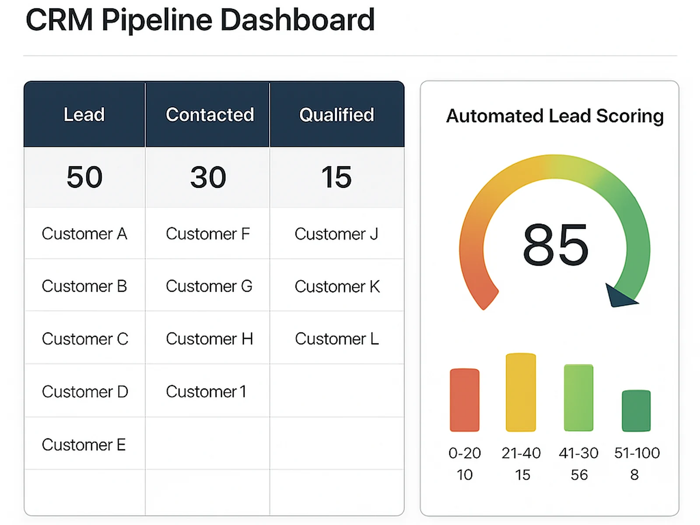Select Customer H in the Contacted column
Screen dimensions: 700x525
209,339
